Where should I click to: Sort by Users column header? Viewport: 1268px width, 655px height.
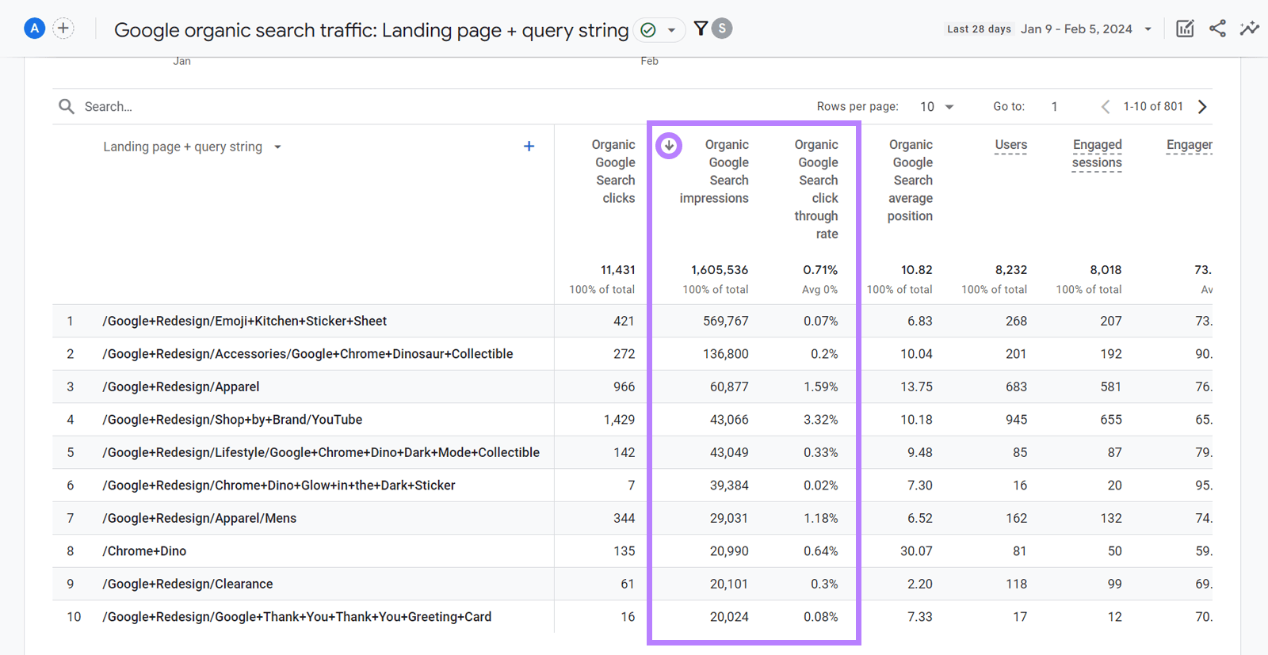tap(1010, 145)
